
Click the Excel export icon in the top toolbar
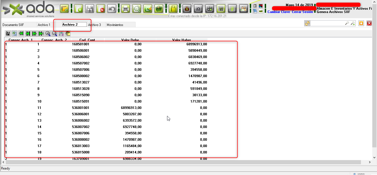click(148, 9)
